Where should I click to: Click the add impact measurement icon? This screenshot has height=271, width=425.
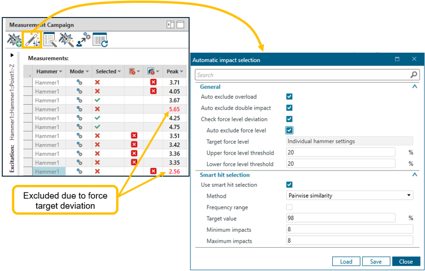tap(15, 40)
